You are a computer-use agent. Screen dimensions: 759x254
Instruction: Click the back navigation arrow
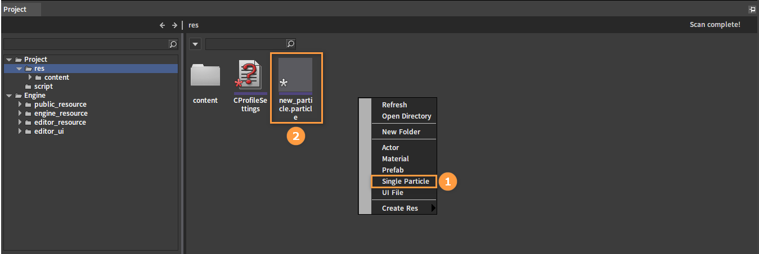coord(163,25)
